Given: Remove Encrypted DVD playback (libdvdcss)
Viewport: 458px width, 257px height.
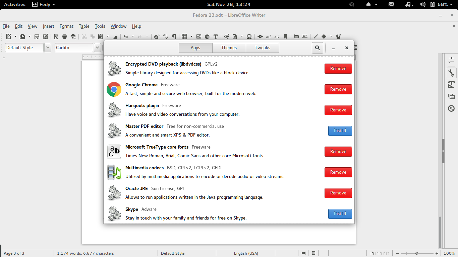Looking at the screenshot, I should click(x=338, y=69).
